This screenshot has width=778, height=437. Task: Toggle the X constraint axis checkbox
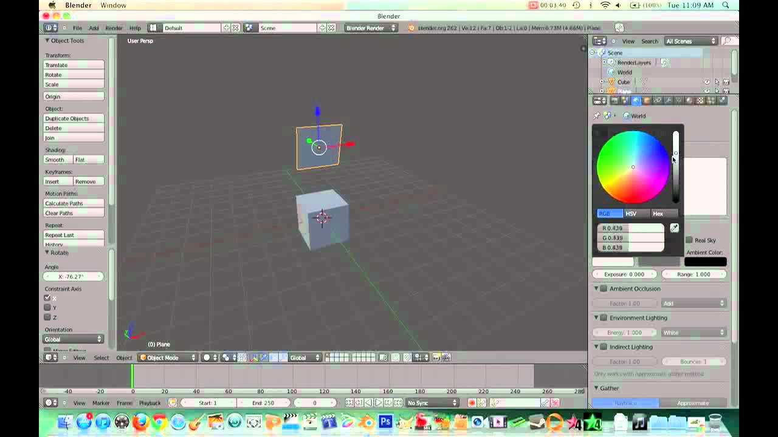click(47, 298)
